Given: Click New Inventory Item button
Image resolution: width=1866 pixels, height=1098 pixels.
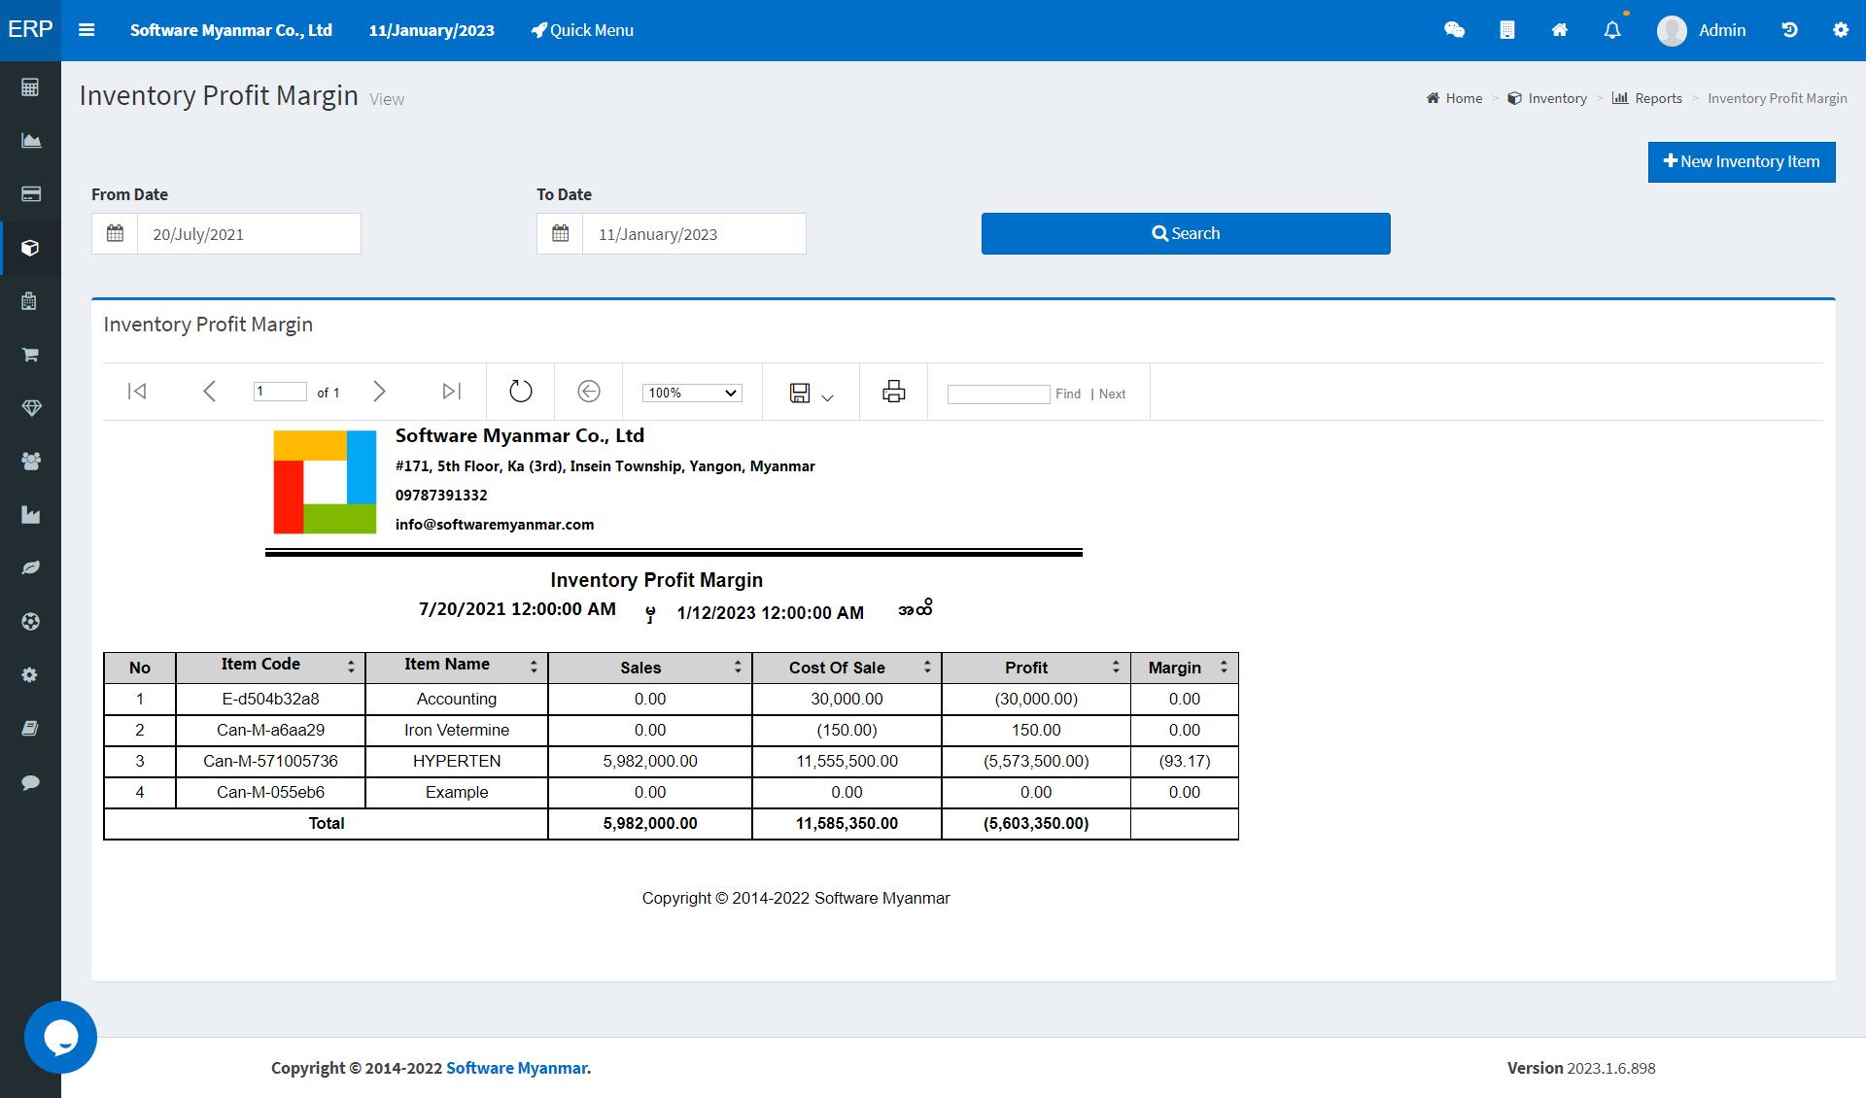Looking at the screenshot, I should [1742, 162].
